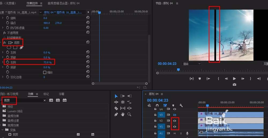Image resolution: width=268 pixels, height=138 pixels.
Task: Switch to the 标记 tab
Action: (46, 94)
